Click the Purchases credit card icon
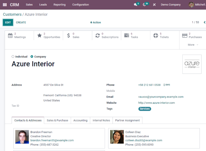This screenshot has height=151, width=206. 185,36
